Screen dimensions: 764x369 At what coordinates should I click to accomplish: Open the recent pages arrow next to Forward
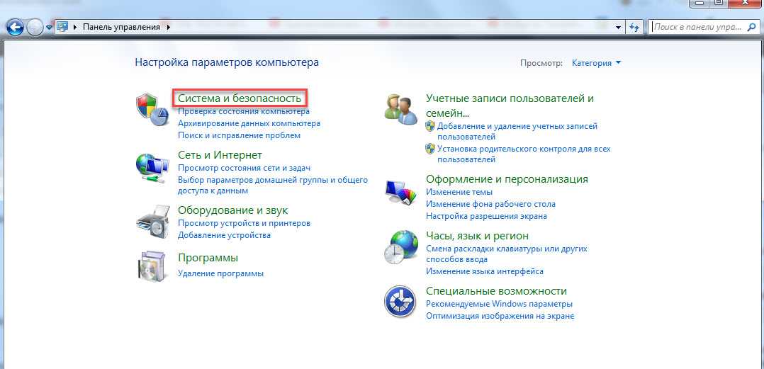click(x=49, y=27)
